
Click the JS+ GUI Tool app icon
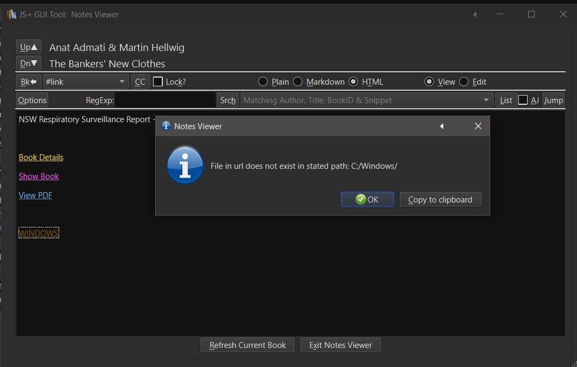pyautogui.click(x=11, y=14)
